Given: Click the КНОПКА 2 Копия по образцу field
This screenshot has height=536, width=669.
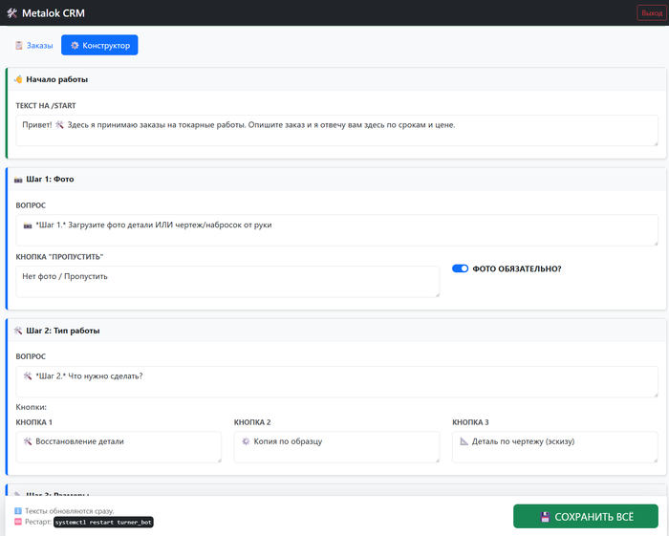Looking at the screenshot, I should pos(336,447).
